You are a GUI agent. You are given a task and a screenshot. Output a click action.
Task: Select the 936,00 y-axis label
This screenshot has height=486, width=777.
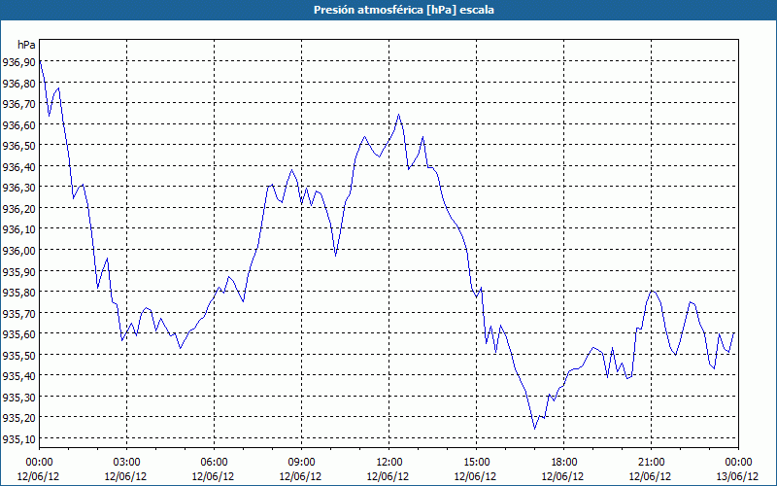[18, 250]
